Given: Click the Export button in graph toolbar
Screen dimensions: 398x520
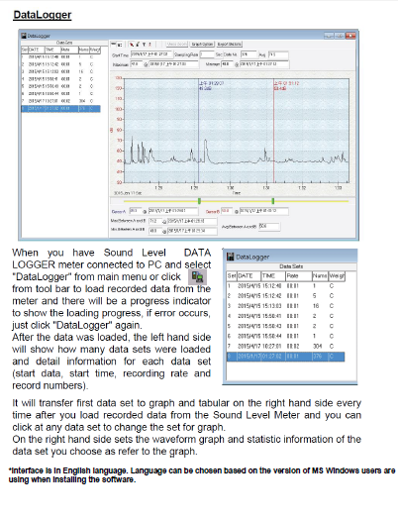Looking at the screenshot, I should tap(230, 45).
